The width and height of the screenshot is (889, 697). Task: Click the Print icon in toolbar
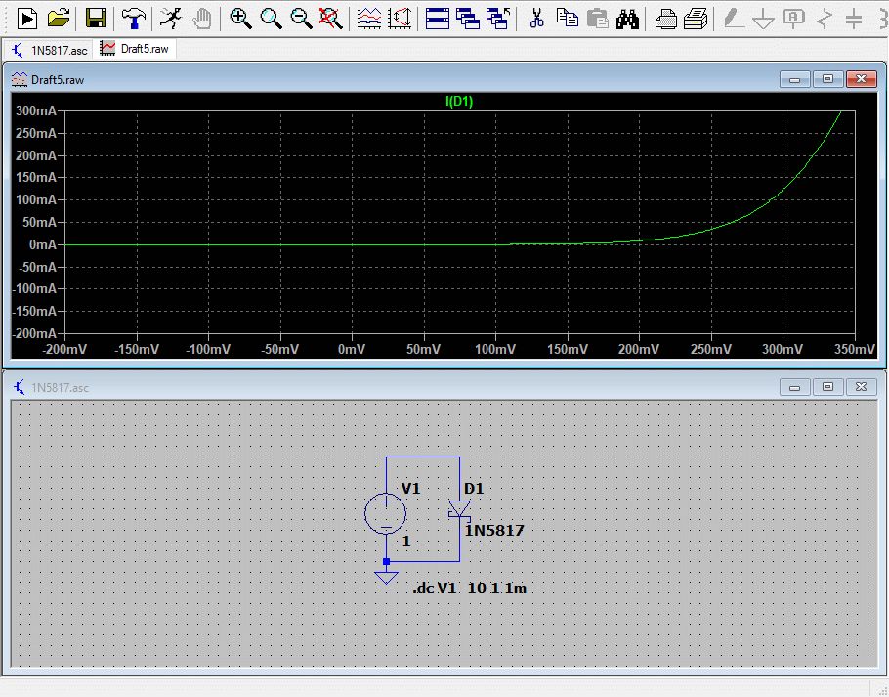pyautogui.click(x=665, y=18)
